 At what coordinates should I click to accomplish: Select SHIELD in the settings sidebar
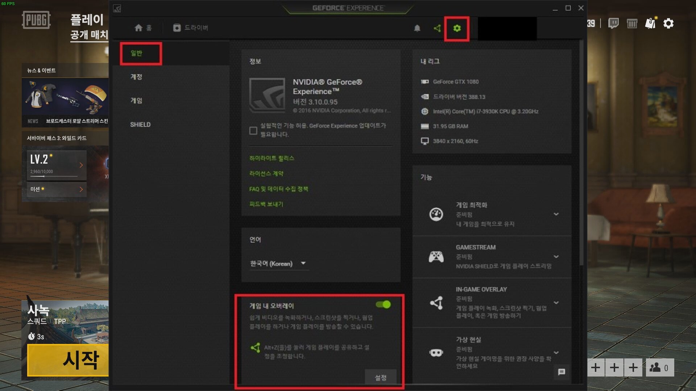(x=140, y=125)
